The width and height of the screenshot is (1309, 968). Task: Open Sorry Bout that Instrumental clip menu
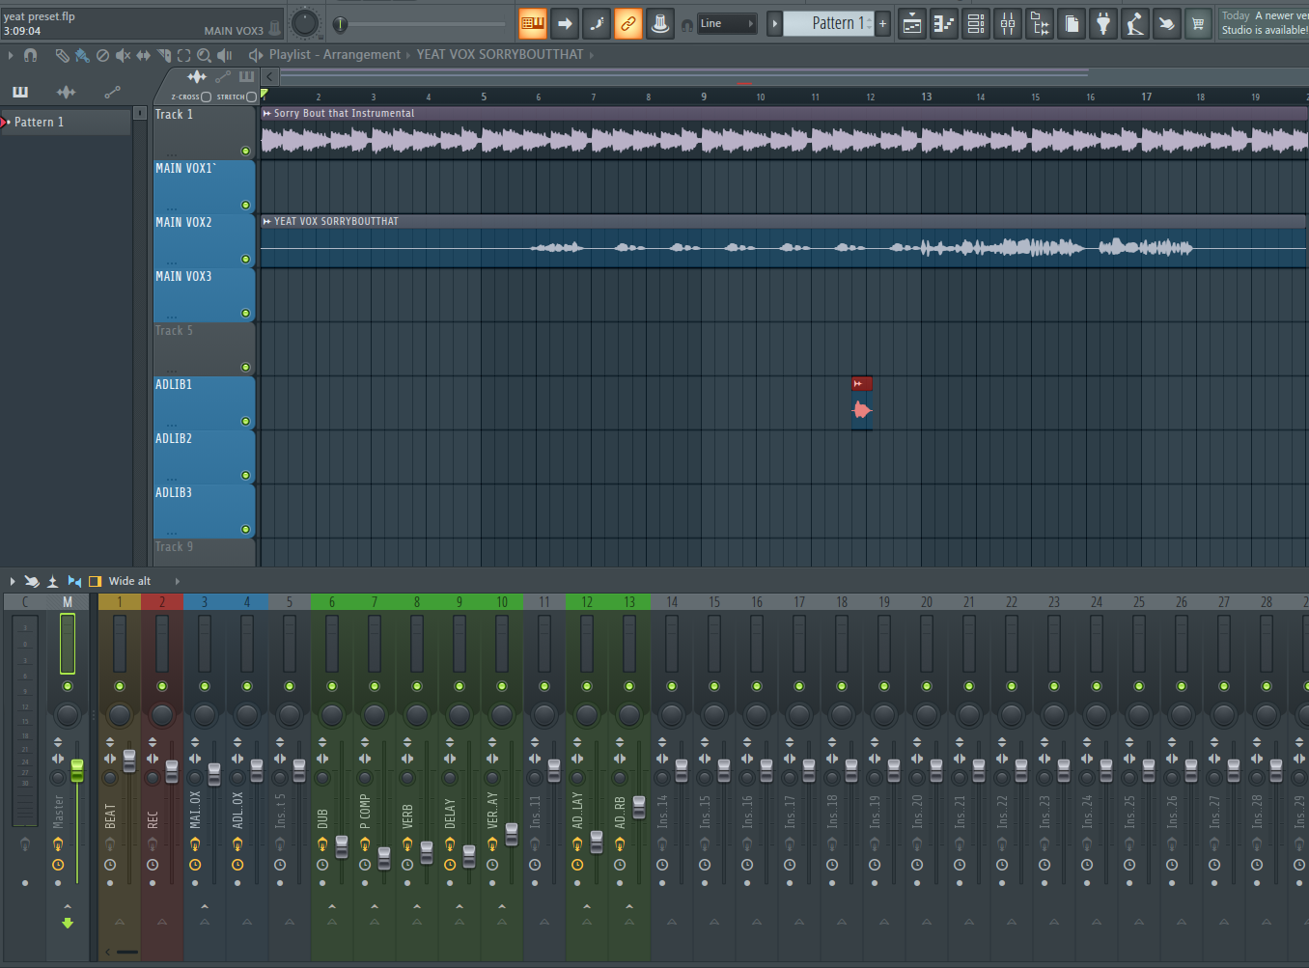tap(267, 113)
